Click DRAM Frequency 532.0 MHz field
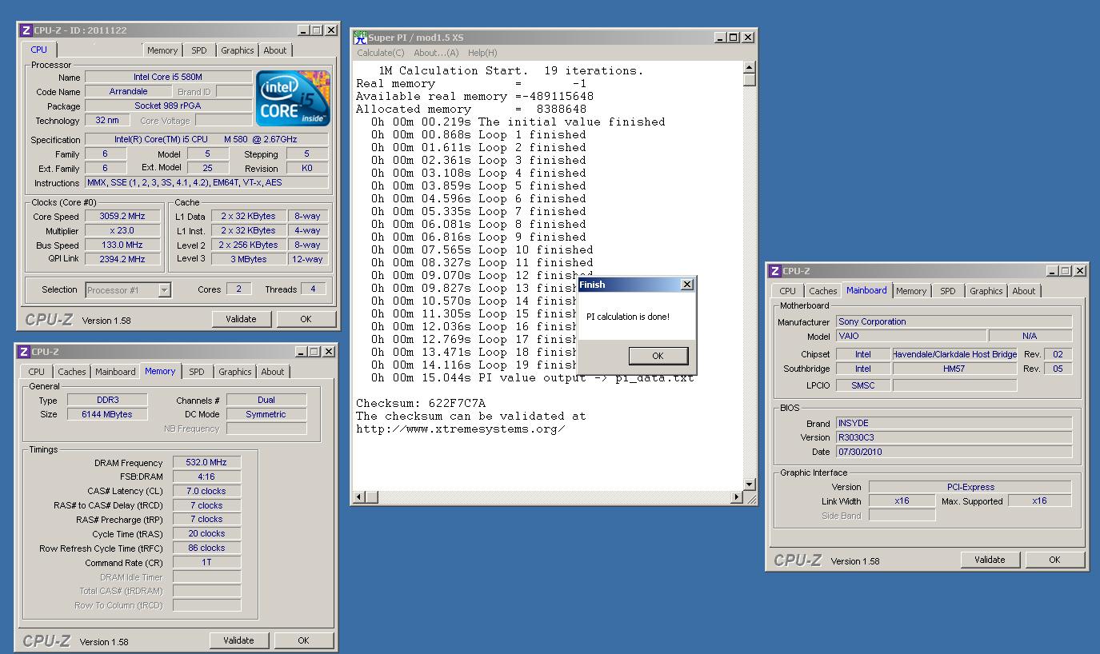Screen dimensions: 1100x654 [206, 463]
